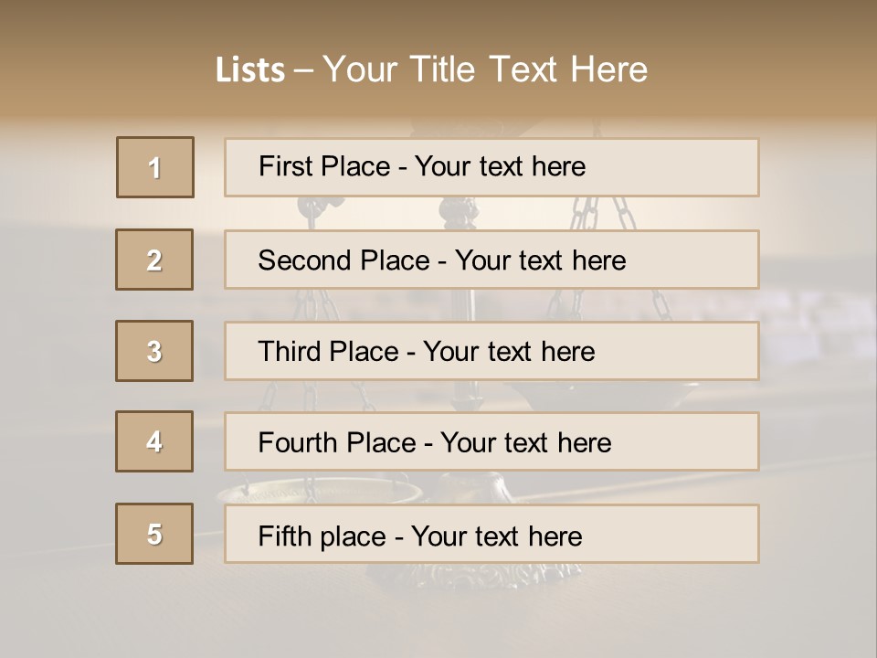Select the number 4 square
The image size is (877, 658).
[154, 441]
